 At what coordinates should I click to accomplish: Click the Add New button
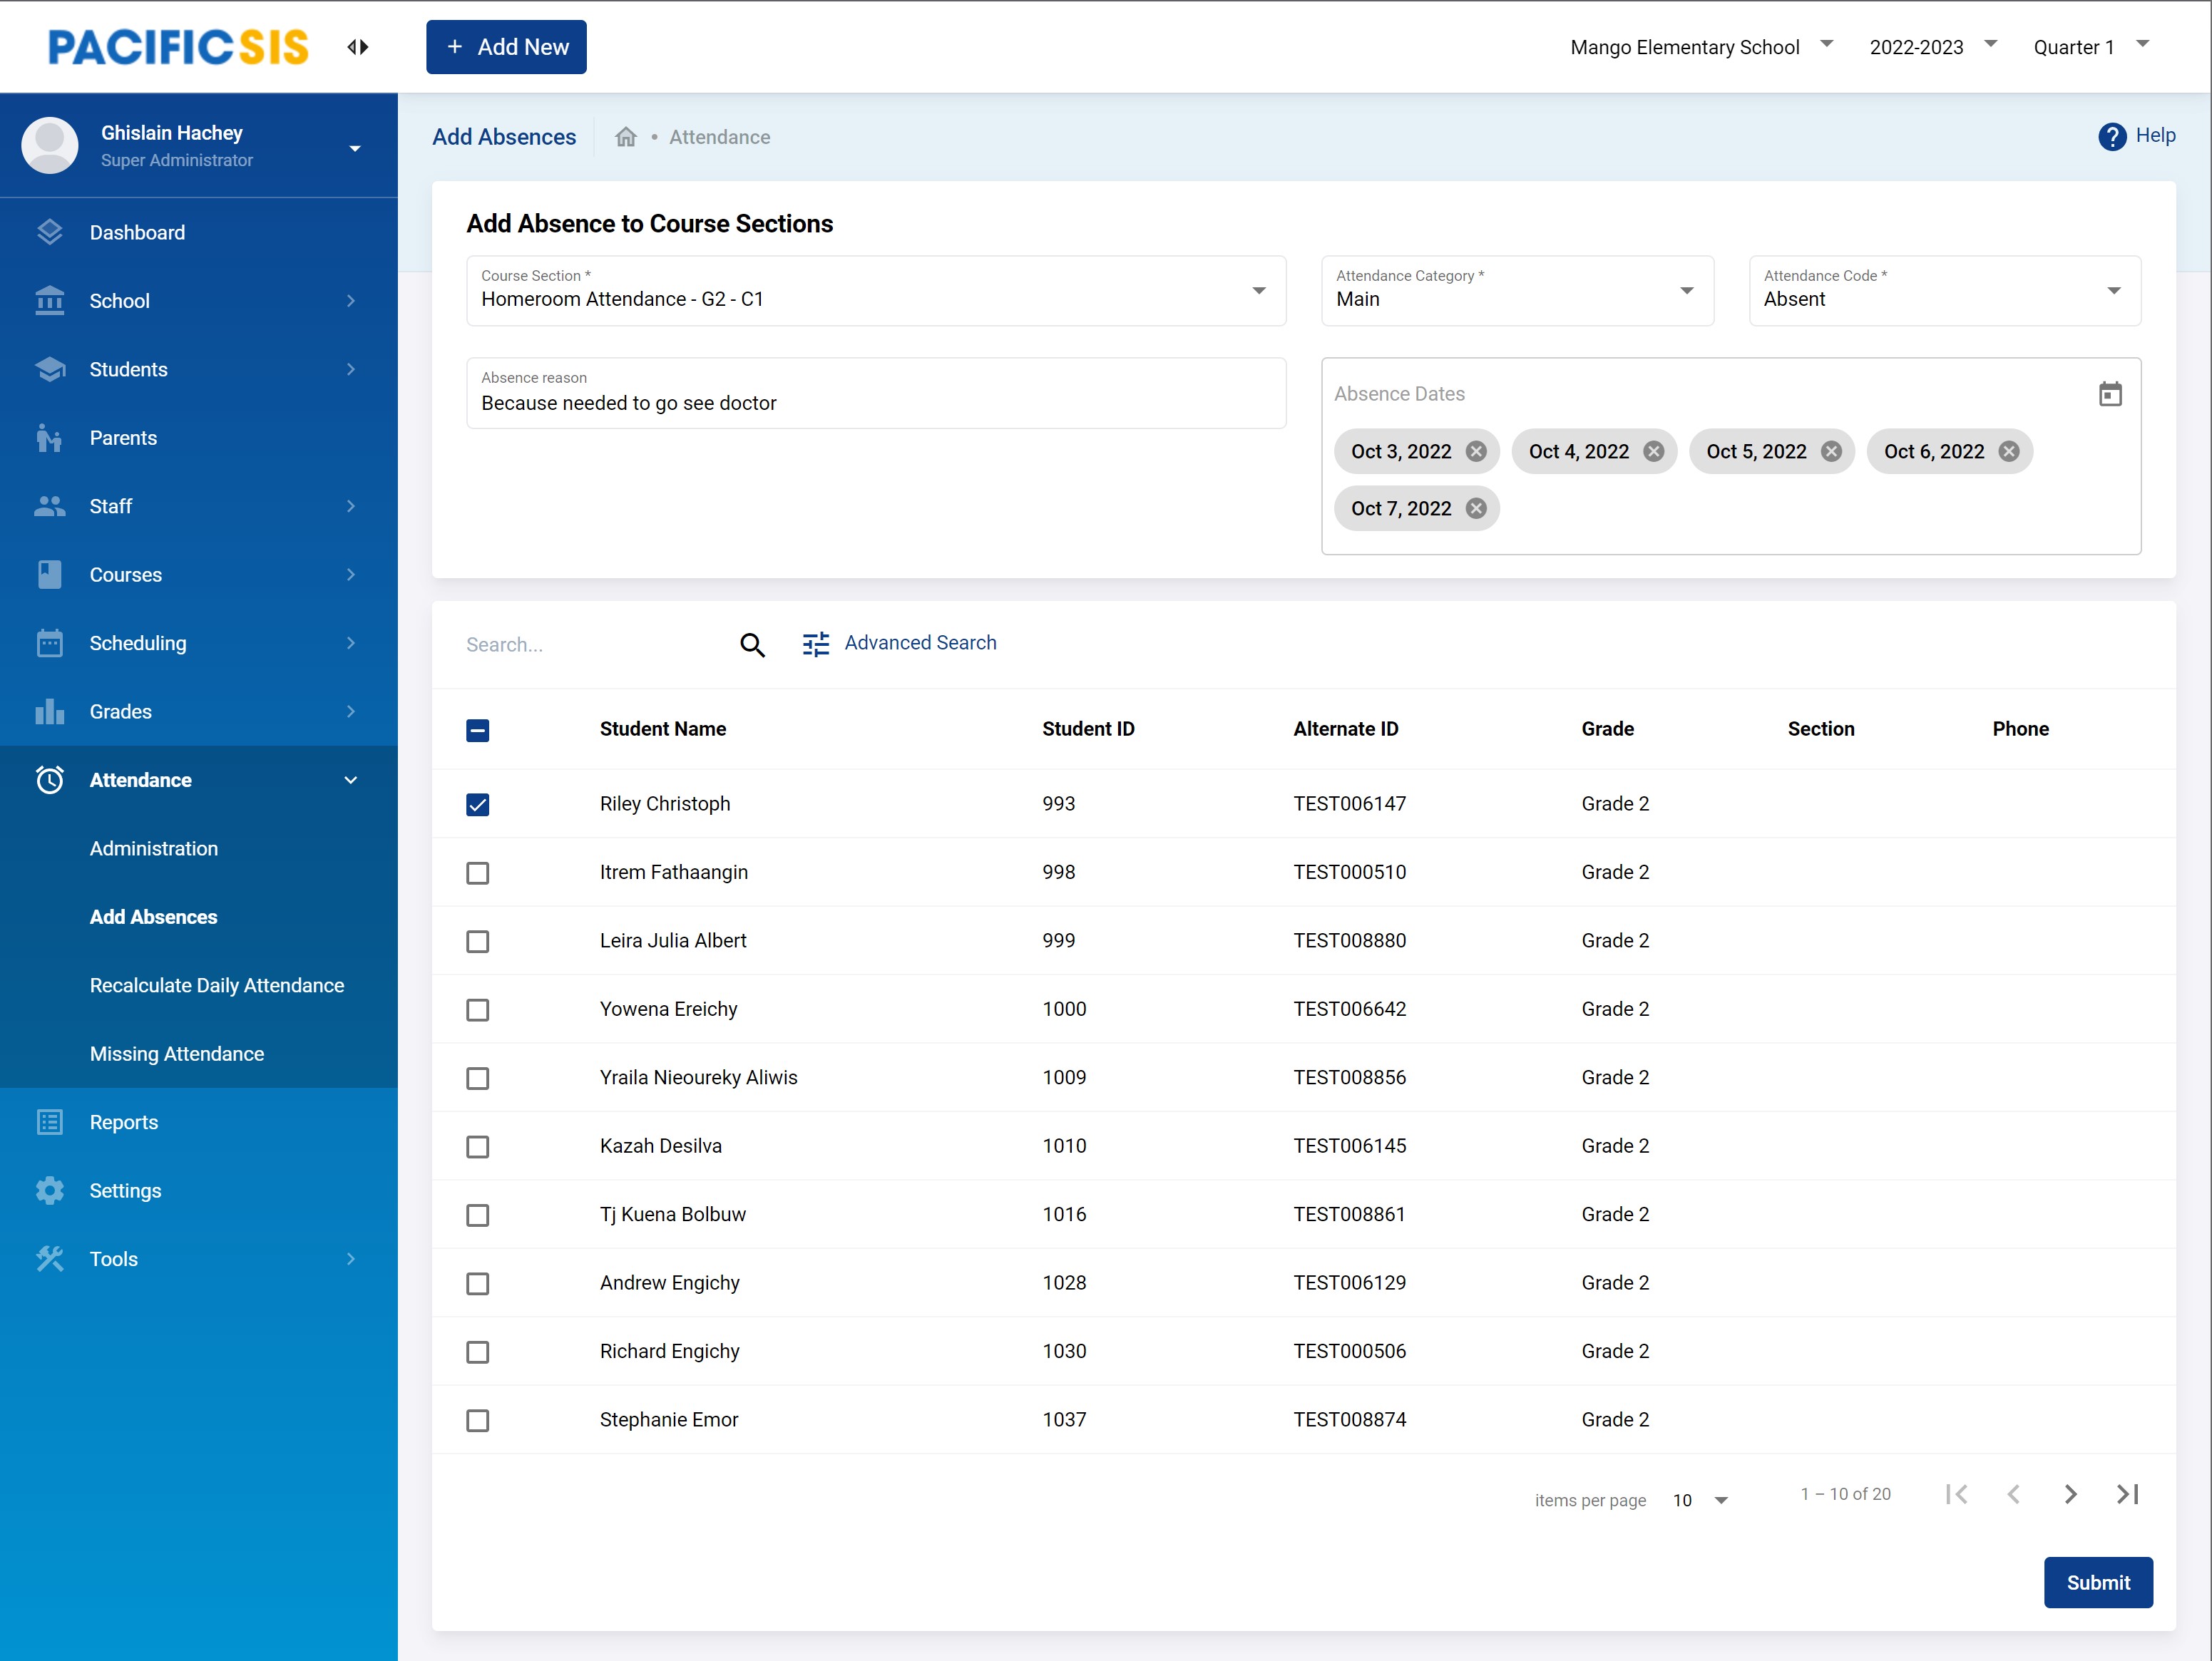click(x=506, y=47)
